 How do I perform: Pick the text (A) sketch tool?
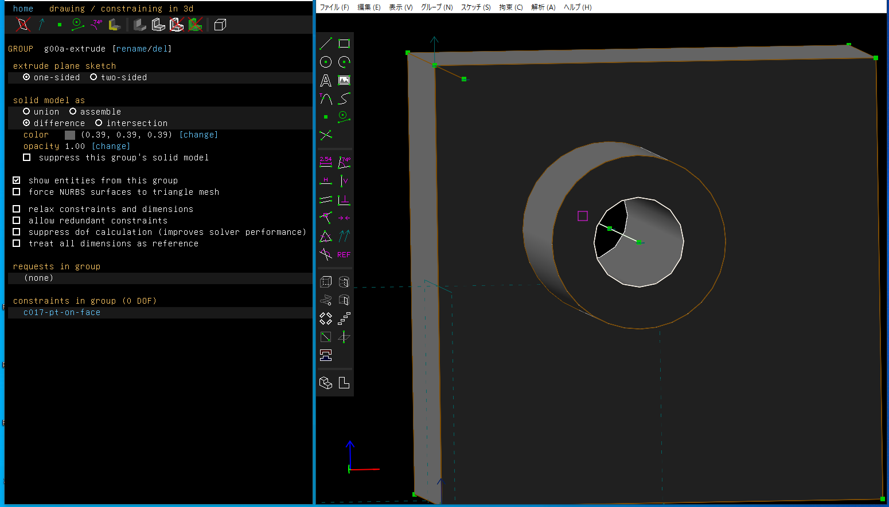[x=326, y=81]
